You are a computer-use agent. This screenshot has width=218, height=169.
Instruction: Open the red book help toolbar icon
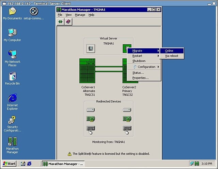coord(68,22)
